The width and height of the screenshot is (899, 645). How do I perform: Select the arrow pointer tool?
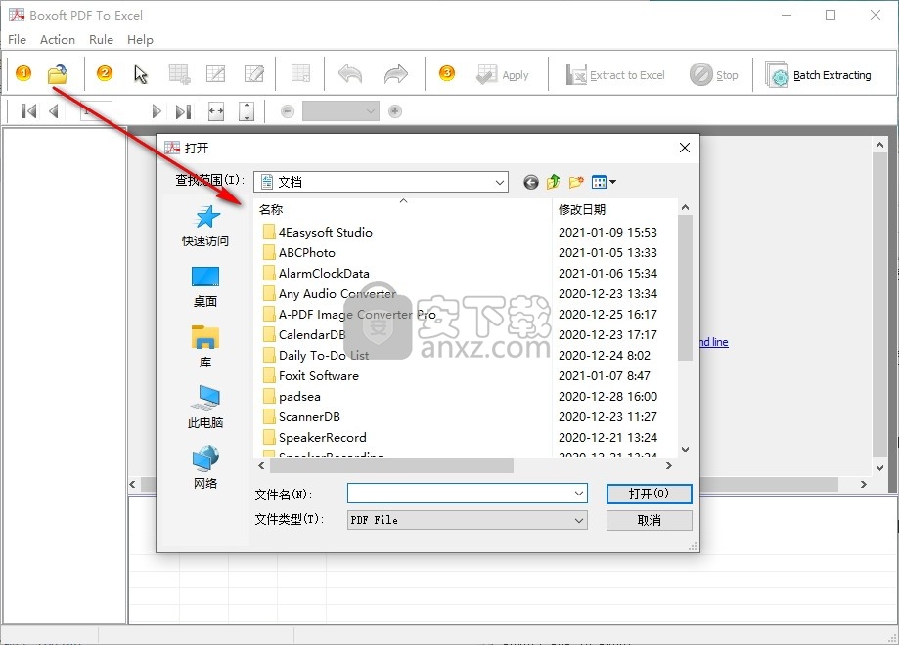[x=141, y=74]
